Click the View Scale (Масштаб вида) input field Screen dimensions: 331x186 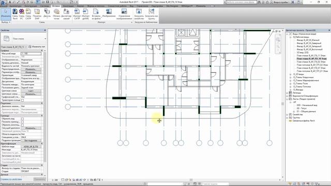point(31,54)
